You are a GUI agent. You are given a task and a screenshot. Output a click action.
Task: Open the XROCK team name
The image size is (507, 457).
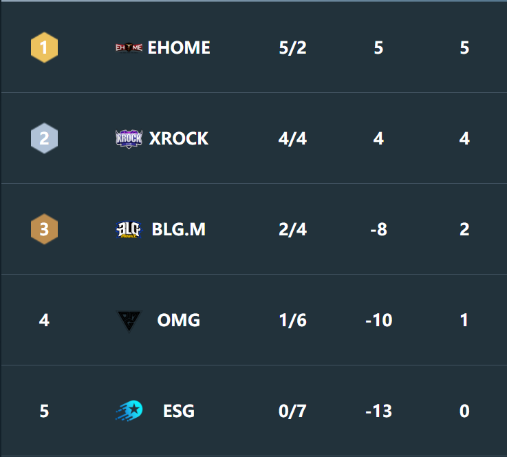click(x=178, y=138)
